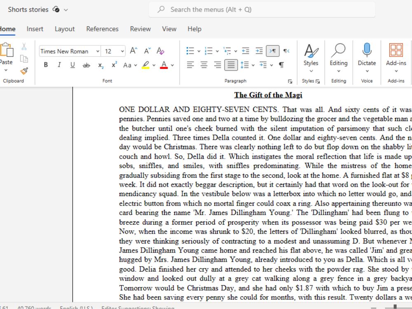Viewport: 412px width, 309px height.
Task: Click The Gift of the Magi heading
Action: tap(268, 95)
